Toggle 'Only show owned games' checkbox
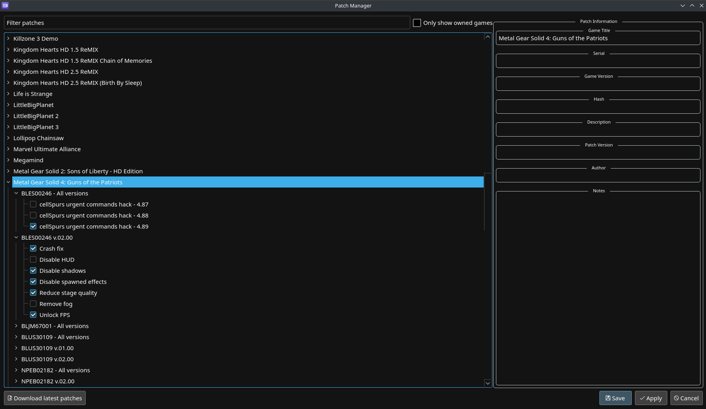Viewport: 706px width, 409px height. point(417,23)
